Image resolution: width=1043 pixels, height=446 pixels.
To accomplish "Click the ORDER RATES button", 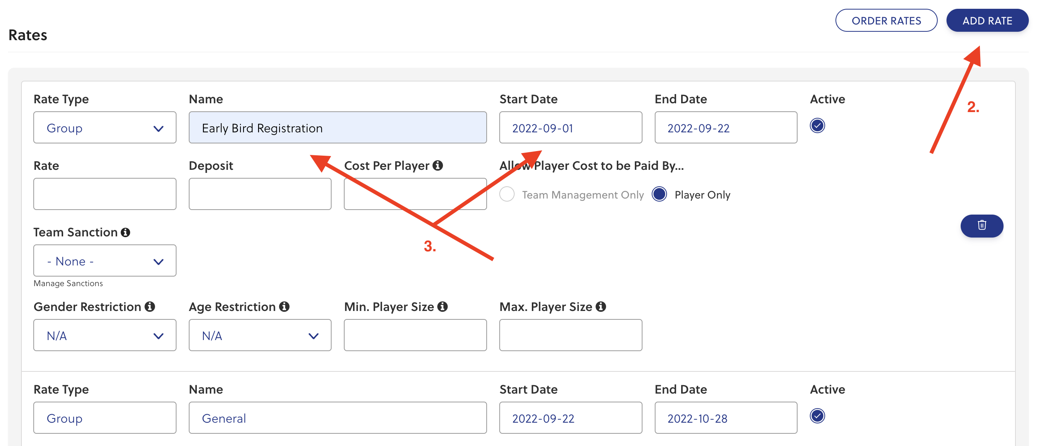I will [886, 20].
